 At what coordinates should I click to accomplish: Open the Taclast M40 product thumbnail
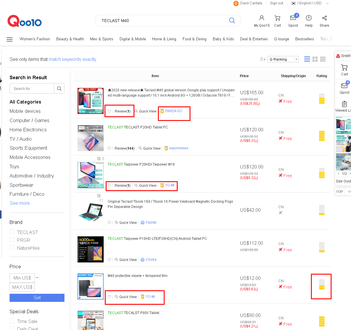[x=91, y=101]
